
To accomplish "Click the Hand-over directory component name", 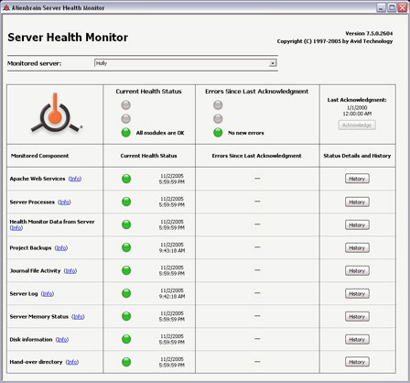I will pos(36,362).
